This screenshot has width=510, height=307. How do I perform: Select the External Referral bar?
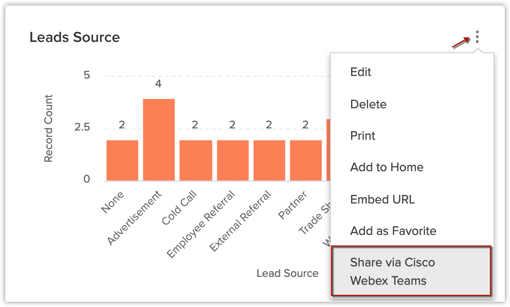click(269, 160)
